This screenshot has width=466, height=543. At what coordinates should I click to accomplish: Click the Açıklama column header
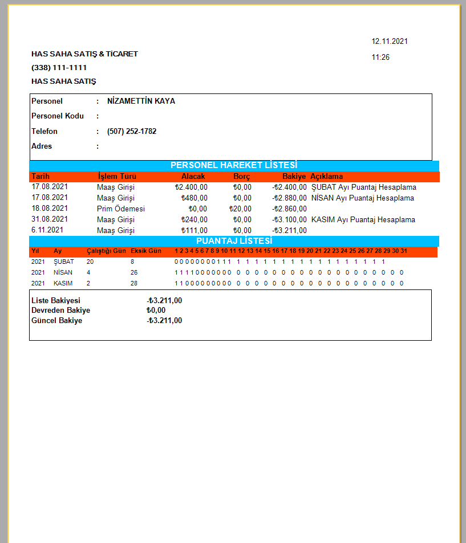point(327,177)
